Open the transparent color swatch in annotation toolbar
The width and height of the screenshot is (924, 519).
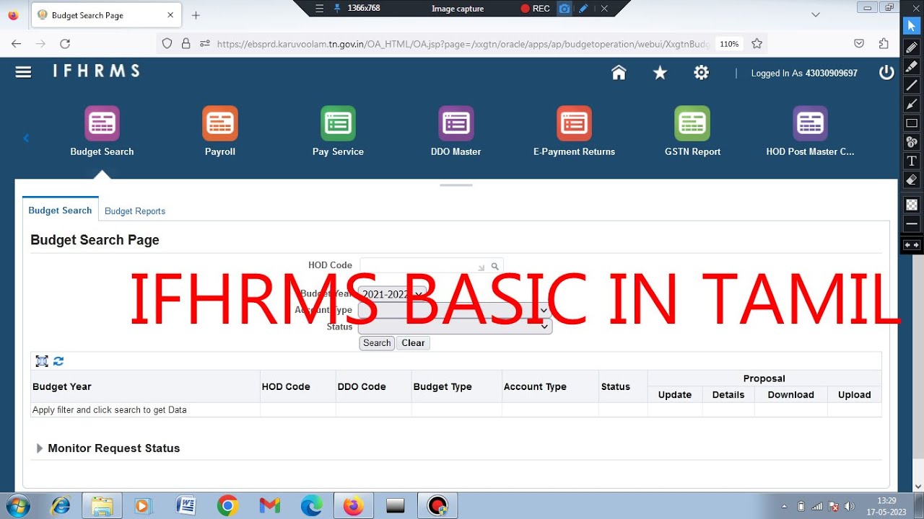coord(912,205)
